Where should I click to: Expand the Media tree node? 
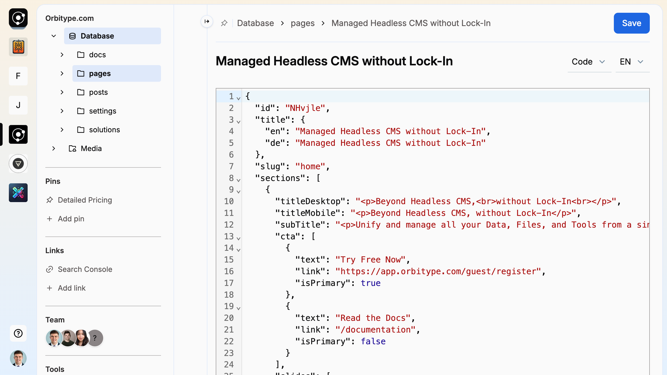tap(54, 148)
